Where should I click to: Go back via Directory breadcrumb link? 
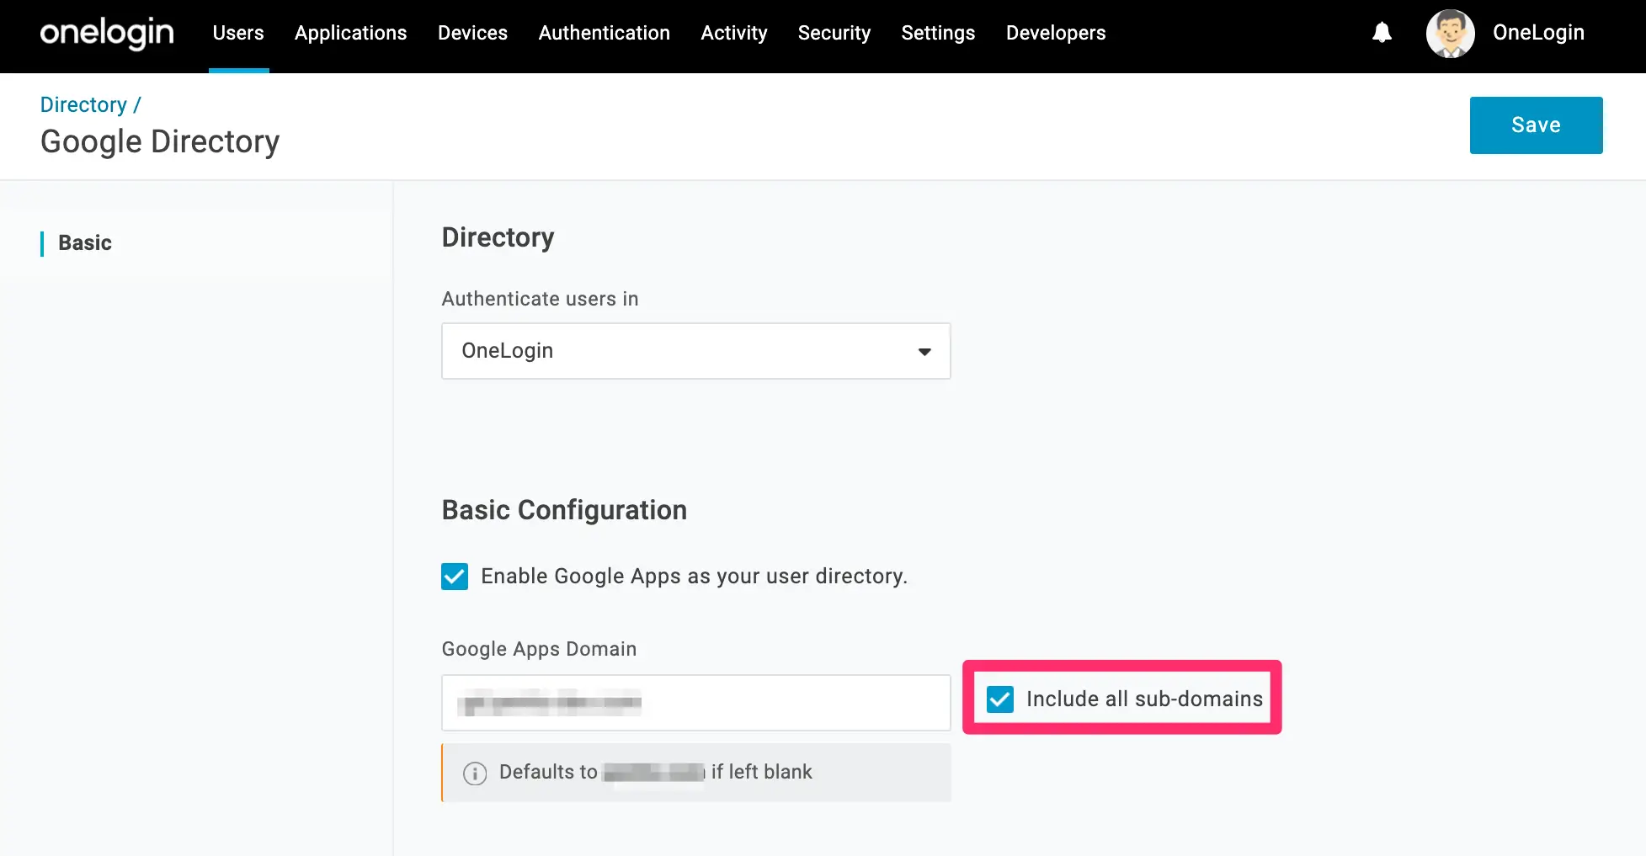(x=83, y=104)
